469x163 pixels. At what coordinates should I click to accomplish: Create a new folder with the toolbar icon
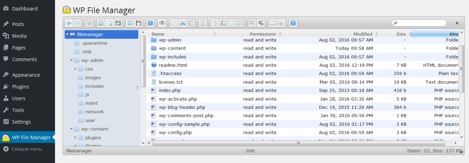click(101, 23)
